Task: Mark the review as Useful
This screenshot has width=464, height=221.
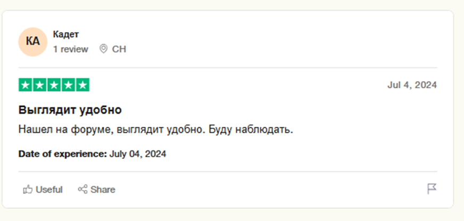Action: click(x=49, y=190)
